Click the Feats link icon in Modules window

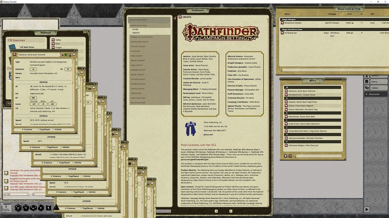point(53,44)
